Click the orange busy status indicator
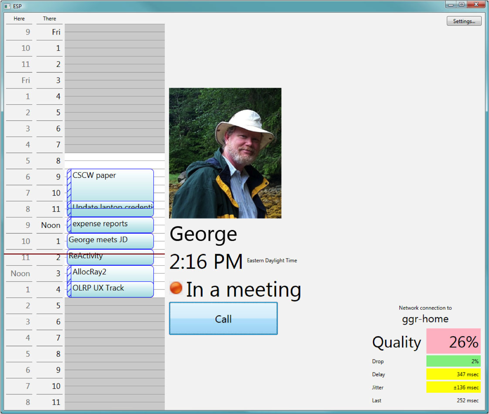 point(176,288)
